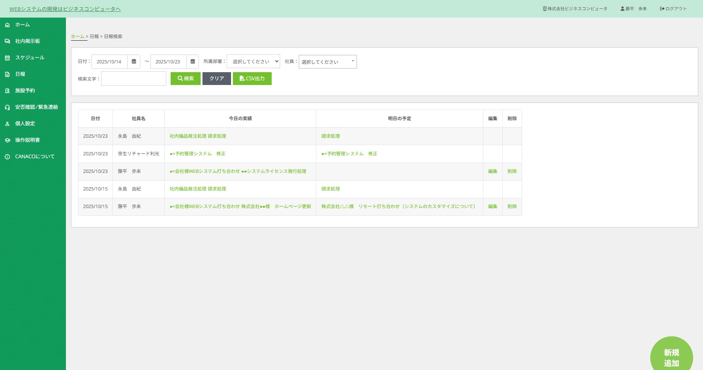Click the 操作説明書 manual icon
703x370 pixels.
7,140
